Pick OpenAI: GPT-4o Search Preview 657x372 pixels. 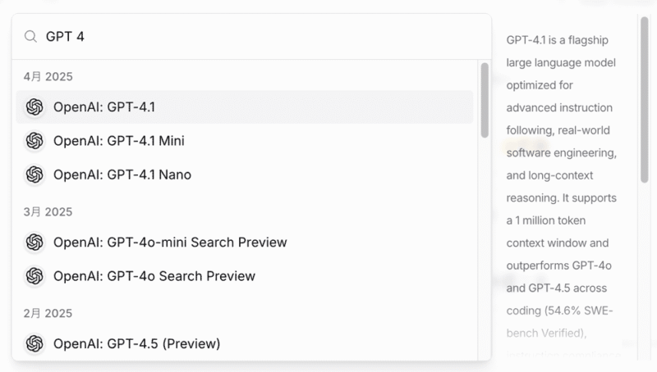pos(245,276)
